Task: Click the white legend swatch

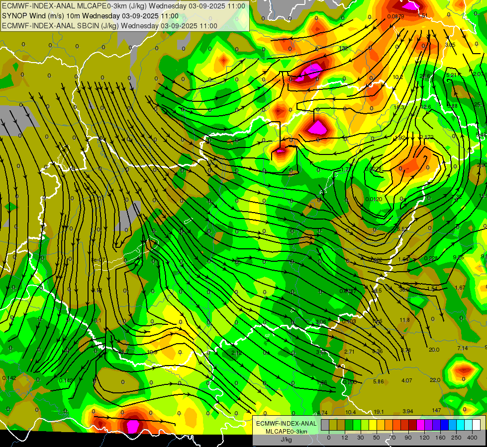Action: tap(477, 425)
